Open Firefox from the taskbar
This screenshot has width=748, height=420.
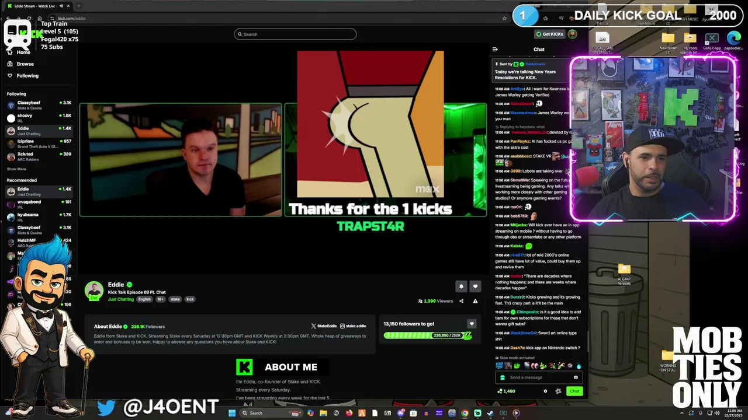pos(349,413)
